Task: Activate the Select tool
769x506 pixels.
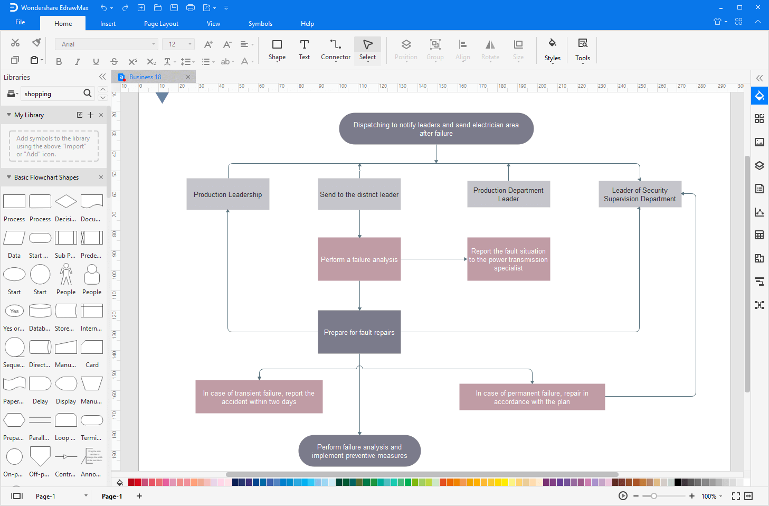Action: pyautogui.click(x=367, y=50)
